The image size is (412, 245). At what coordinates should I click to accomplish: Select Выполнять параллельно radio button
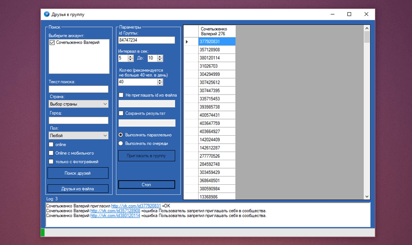pos(121,135)
